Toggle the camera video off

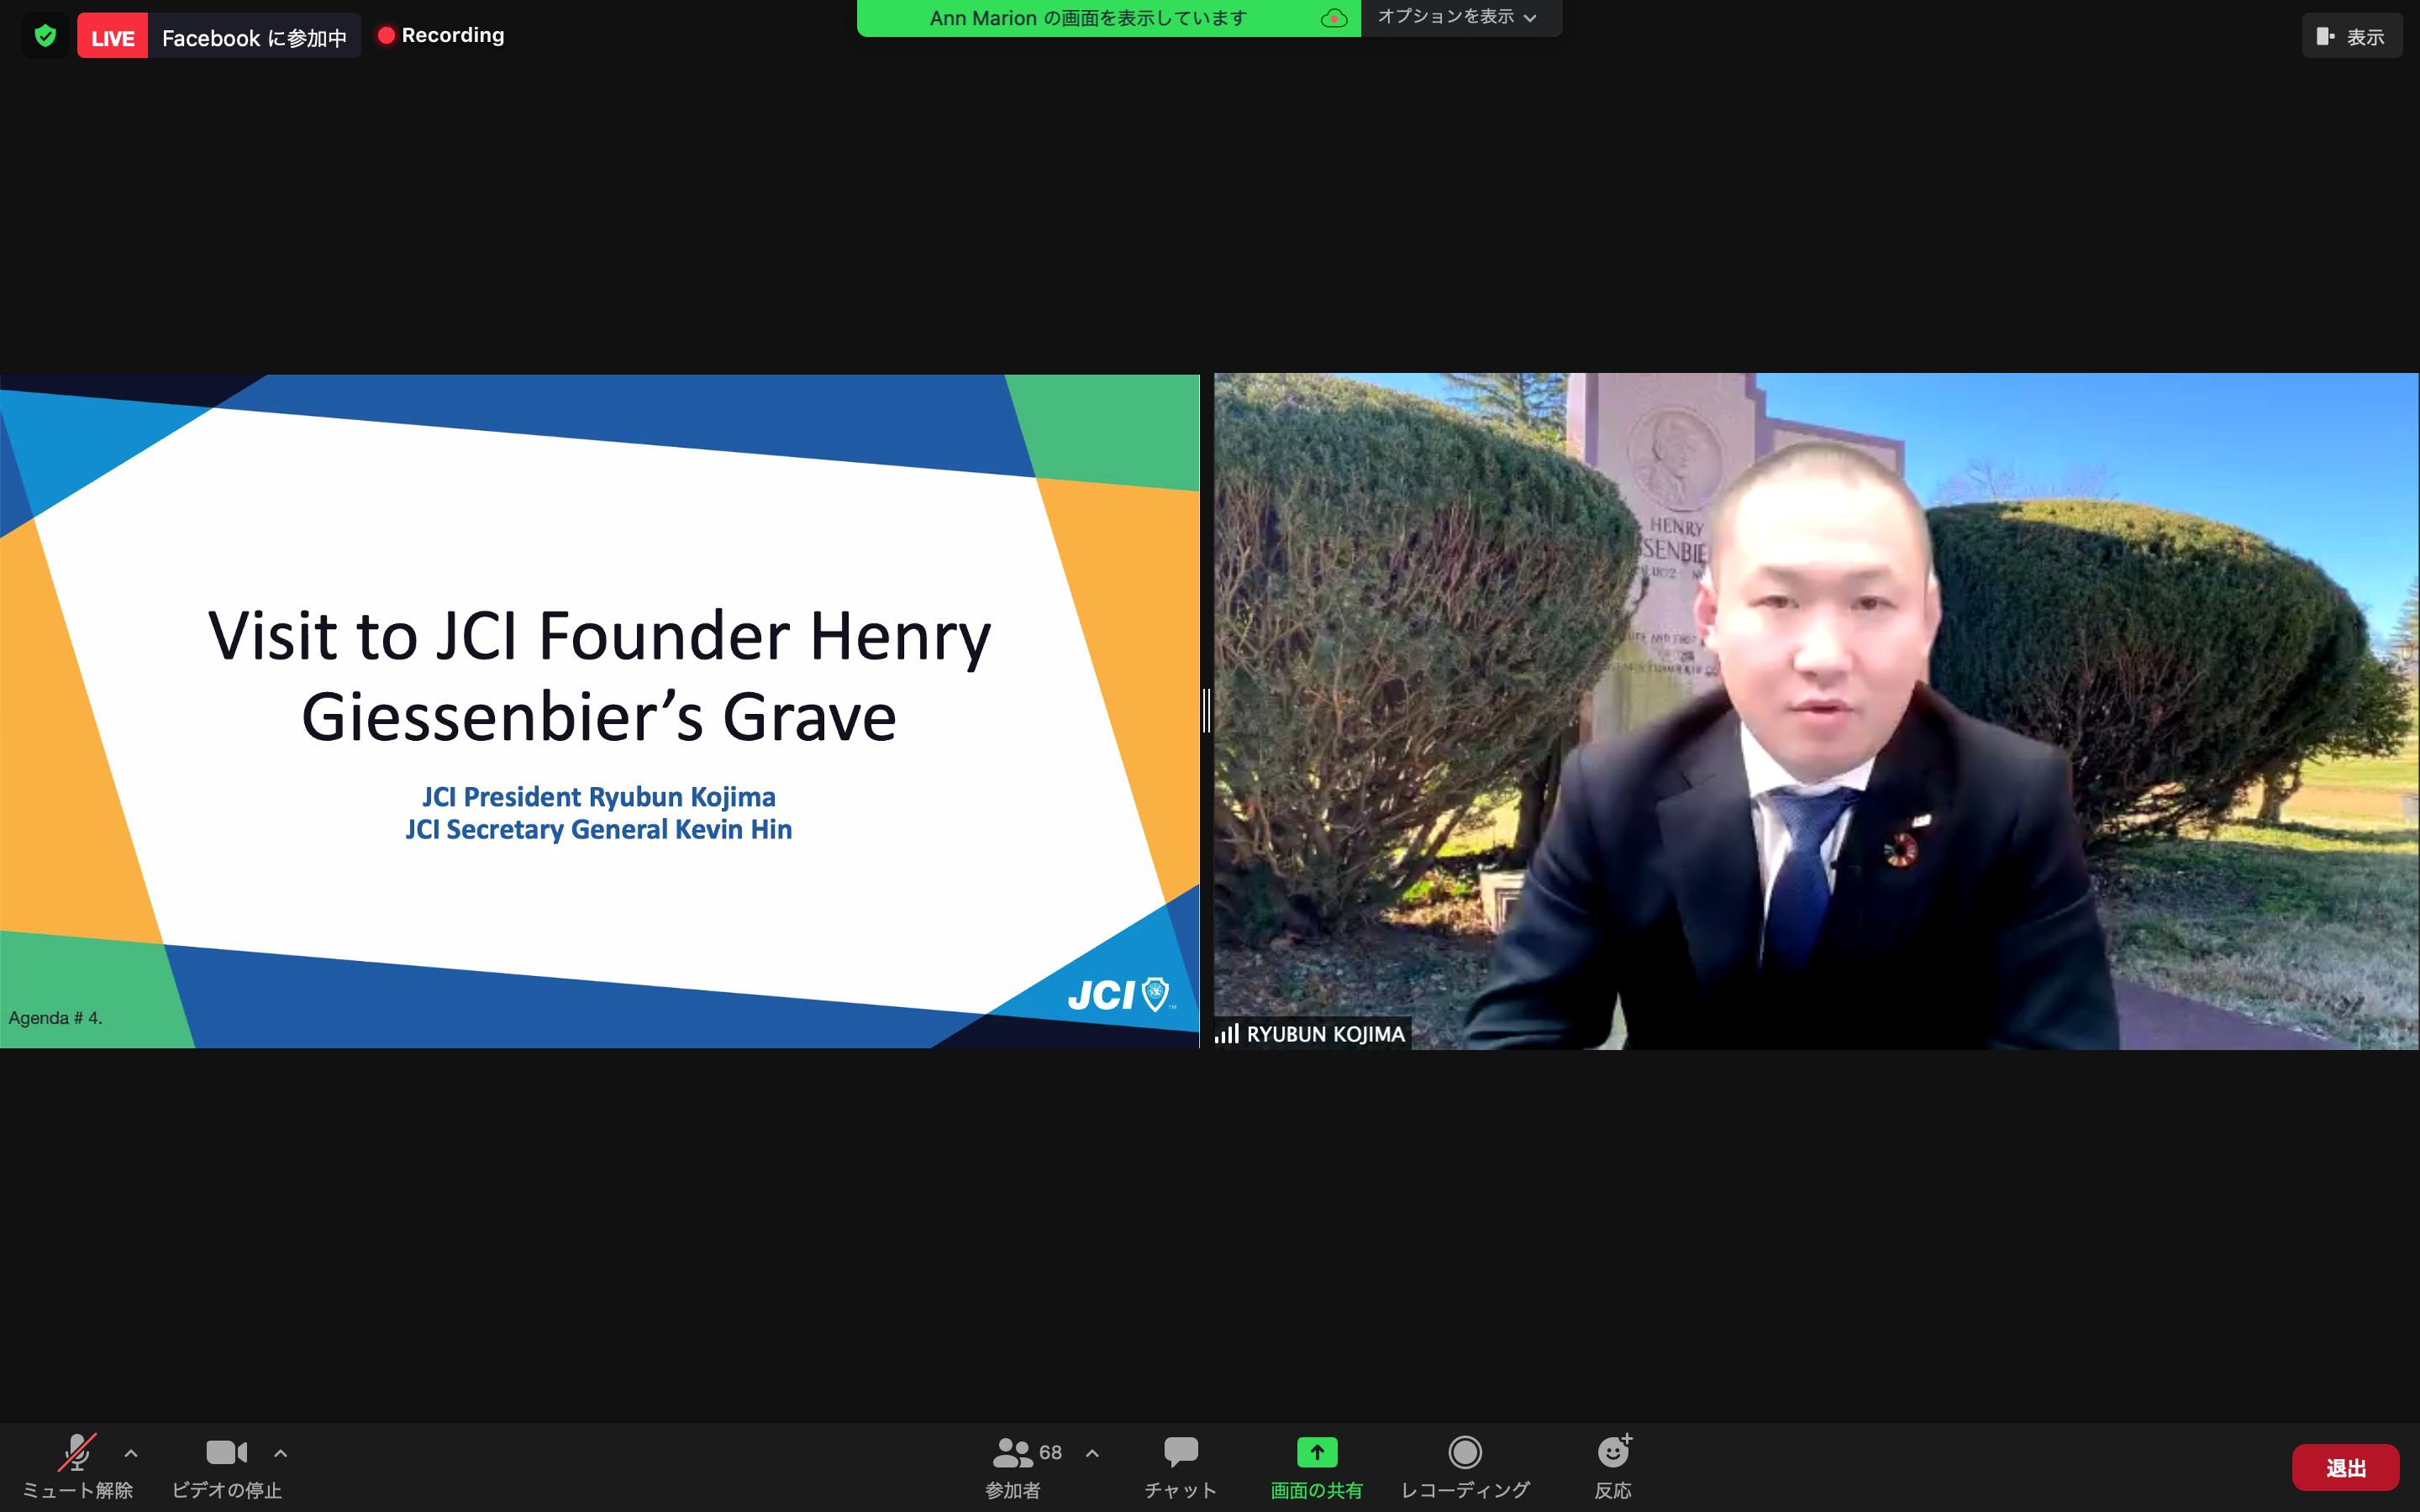(x=226, y=1452)
